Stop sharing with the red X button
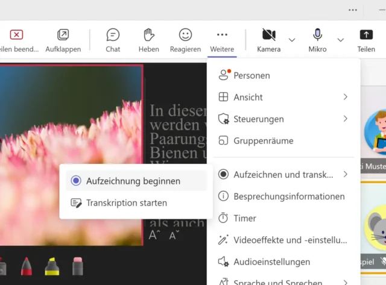386x285 pixels. [17, 40]
